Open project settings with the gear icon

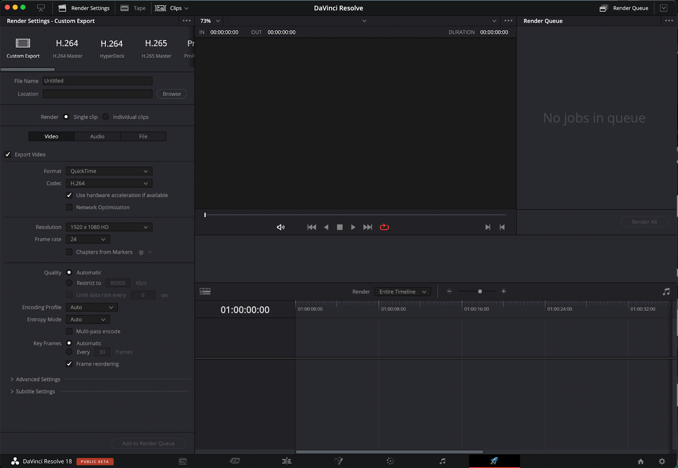tap(662, 461)
